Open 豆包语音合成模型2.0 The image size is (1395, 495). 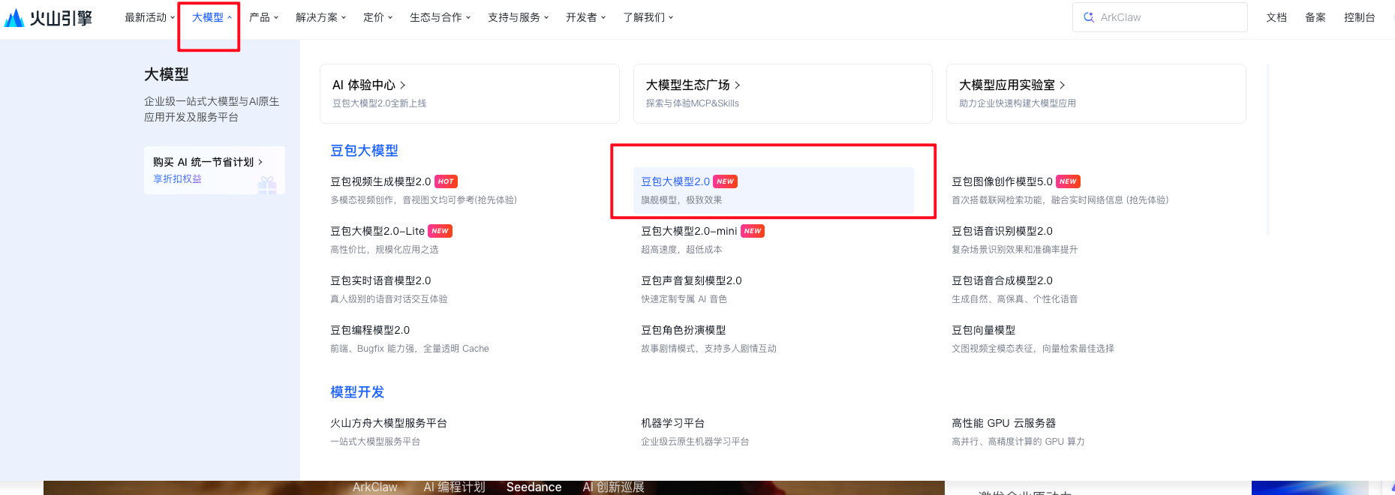tap(1002, 280)
